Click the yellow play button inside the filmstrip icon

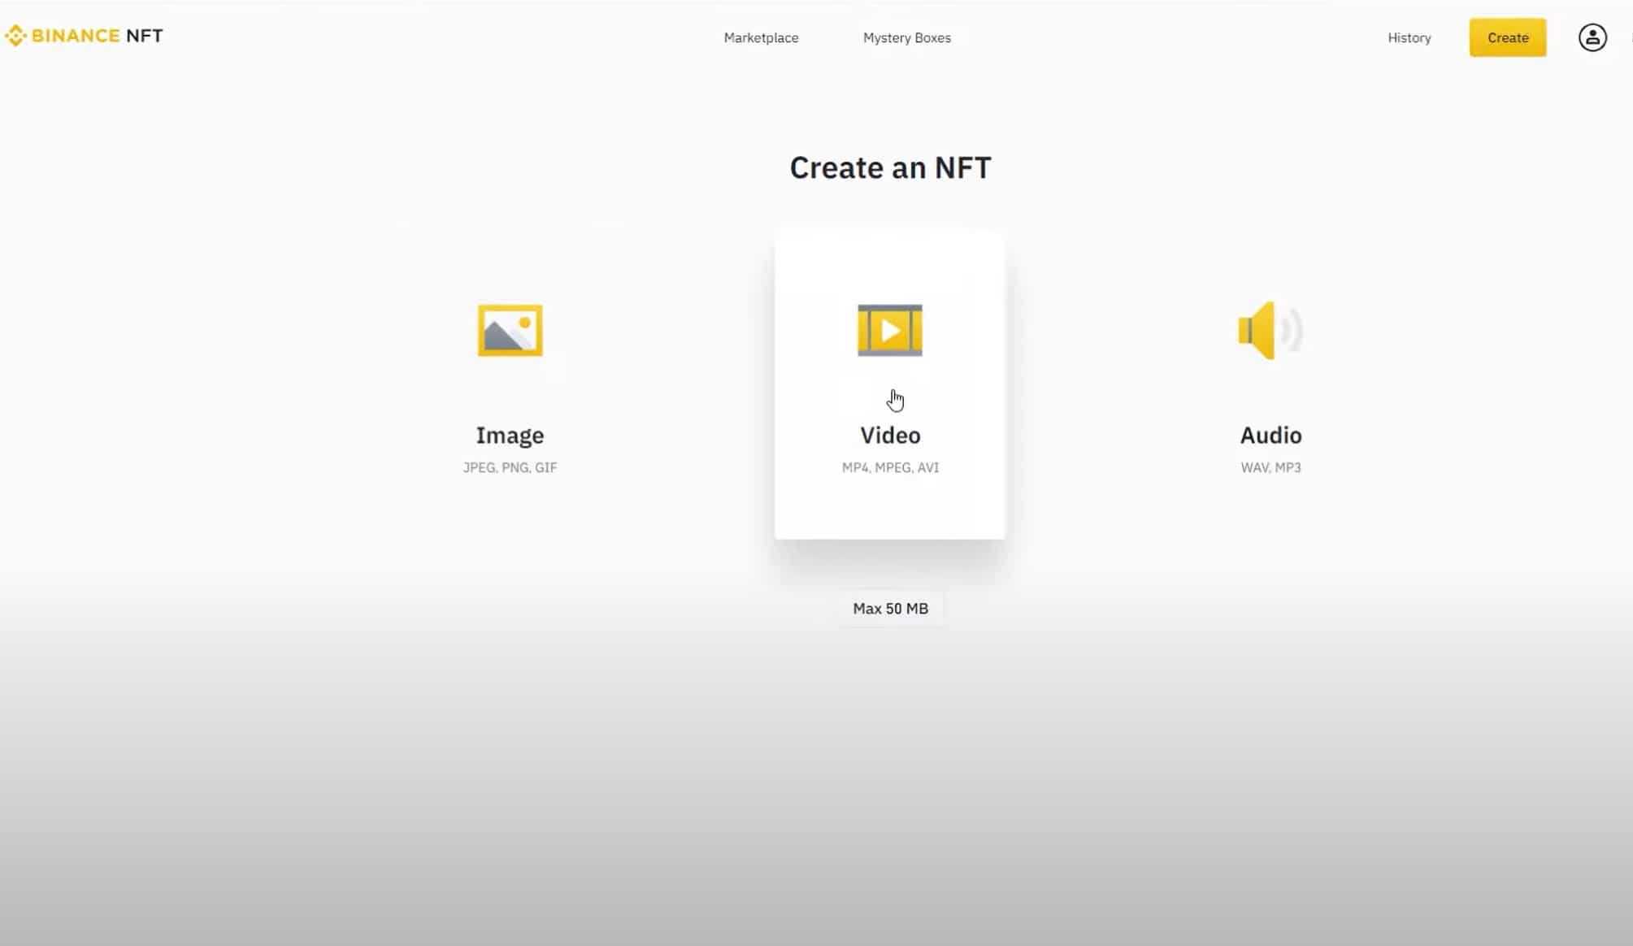892,330
